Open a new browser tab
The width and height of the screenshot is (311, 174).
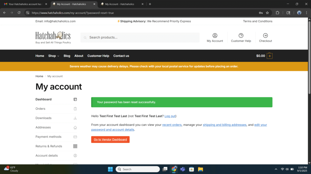[x=150, y=4]
